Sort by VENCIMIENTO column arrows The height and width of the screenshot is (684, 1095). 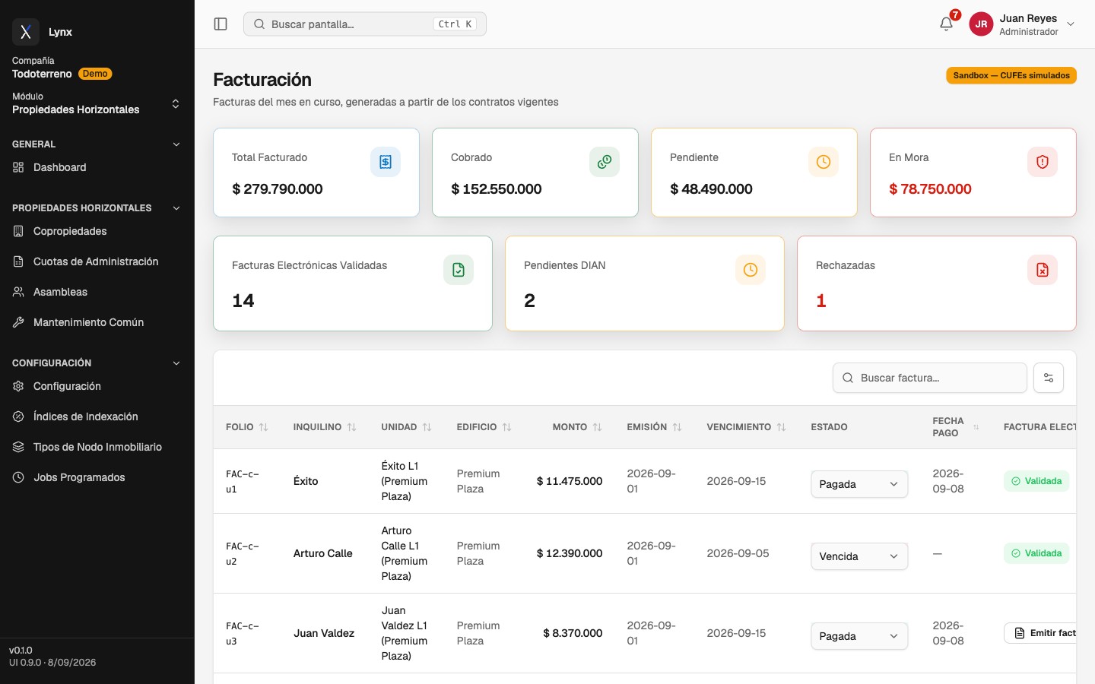[781, 427]
